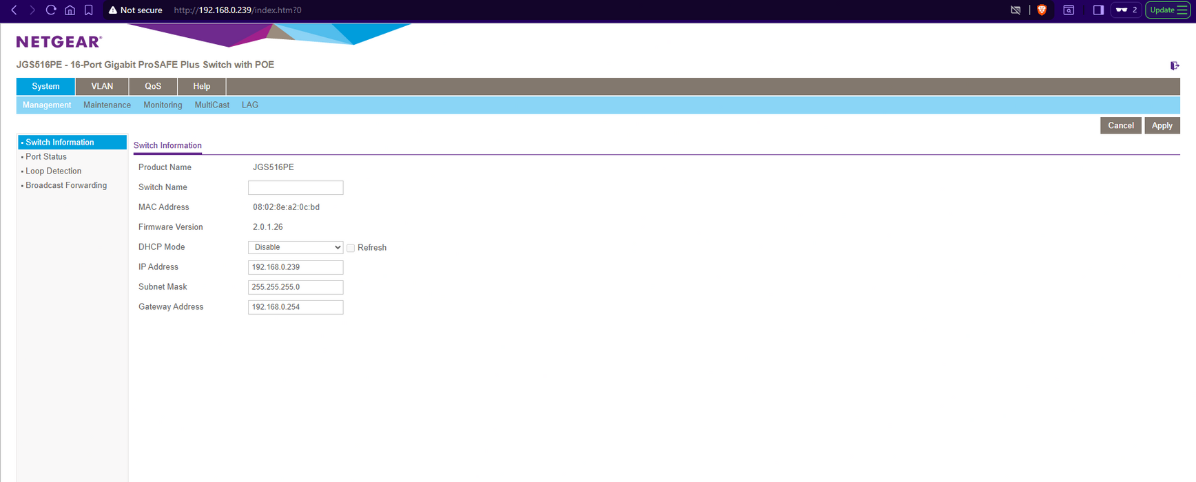
Task: Click the IP Address label
Action: [158, 267]
